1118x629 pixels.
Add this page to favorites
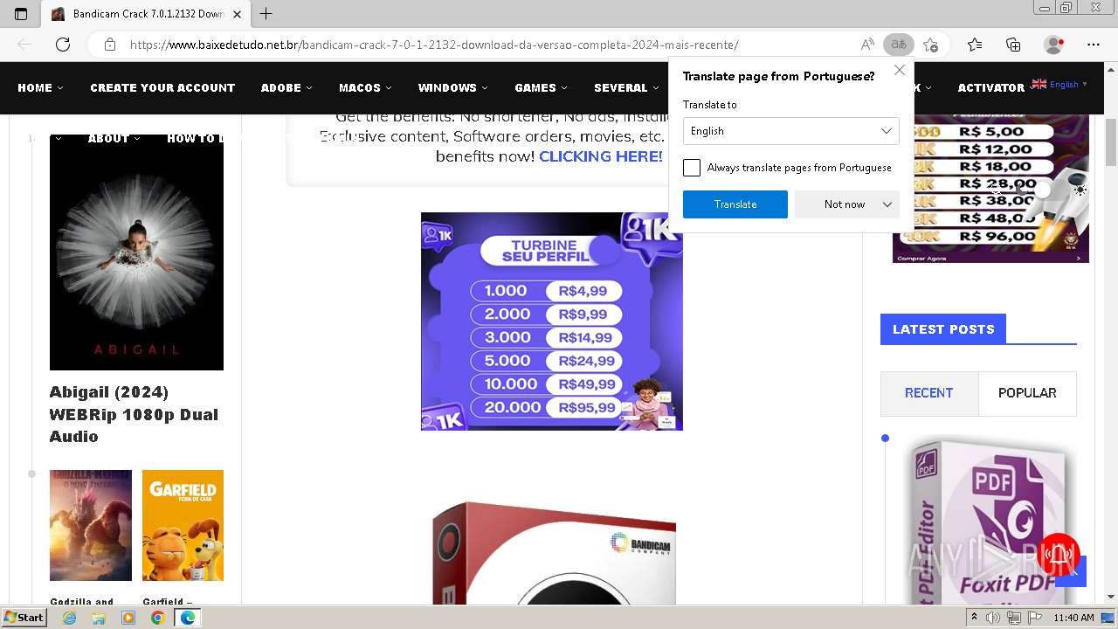pyautogui.click(x=931, y=45)
